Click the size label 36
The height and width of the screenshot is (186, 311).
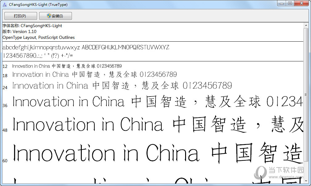click(x=5, y=105)
